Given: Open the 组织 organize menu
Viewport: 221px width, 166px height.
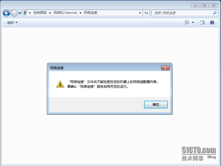Looking at the screenshot, I should coord(12,22).
